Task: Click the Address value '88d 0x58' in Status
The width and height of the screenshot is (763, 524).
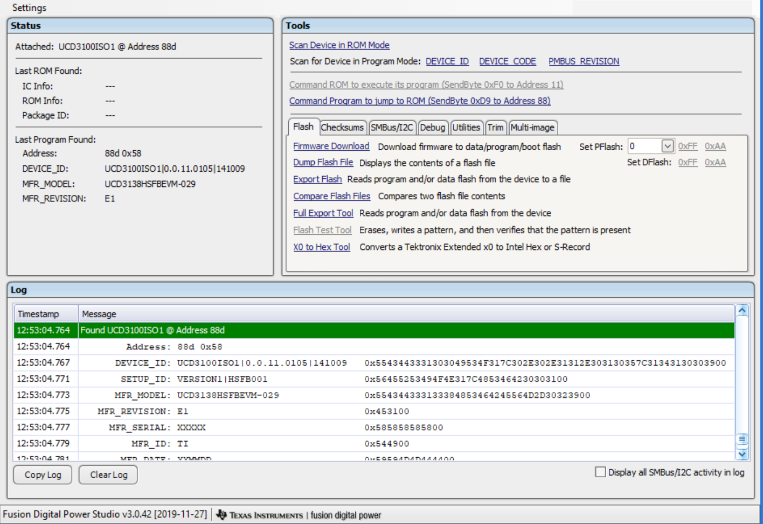Action: [x=123, y=153]
